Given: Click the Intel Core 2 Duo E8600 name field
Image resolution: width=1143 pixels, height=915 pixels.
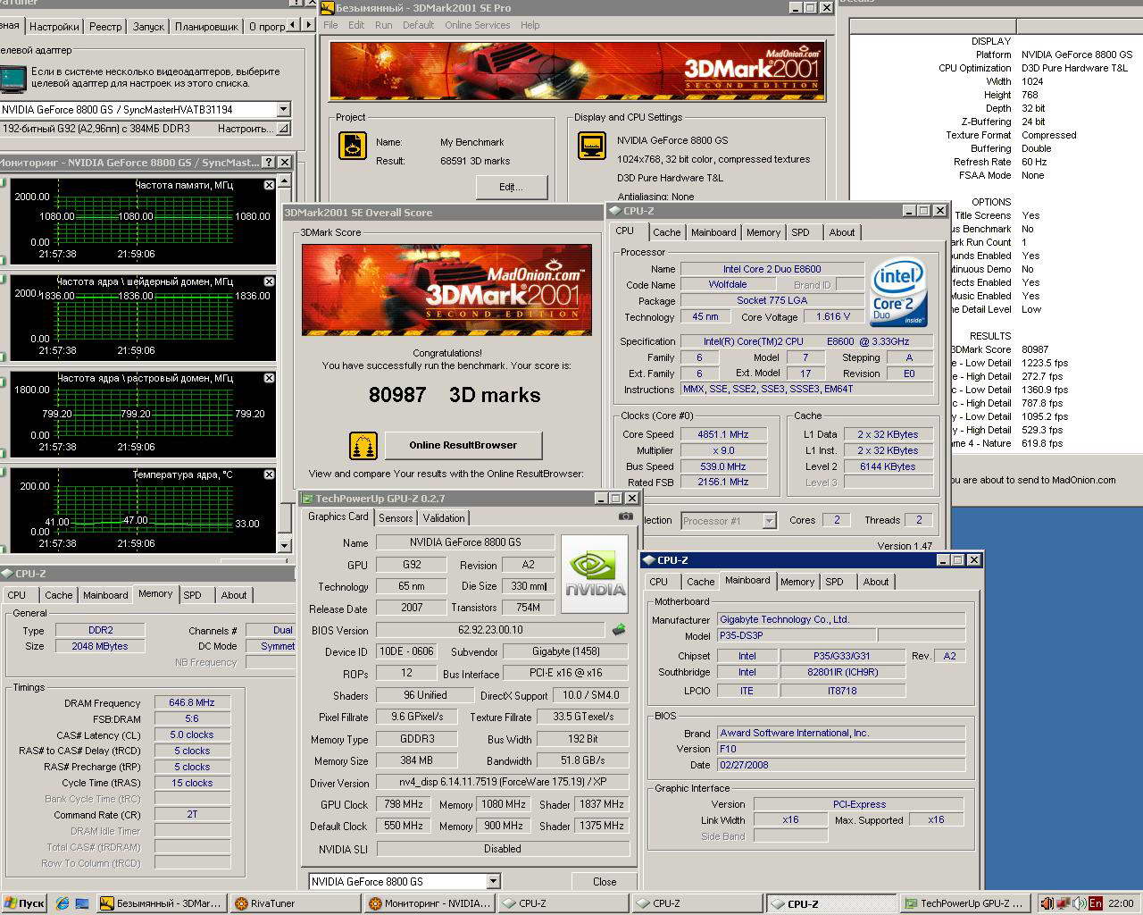Looking at the screenshot, I should point(772,269).
